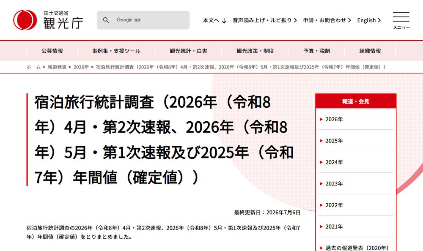Click the chevron beside English
This screenshot has height=251, width=423.
379,20
